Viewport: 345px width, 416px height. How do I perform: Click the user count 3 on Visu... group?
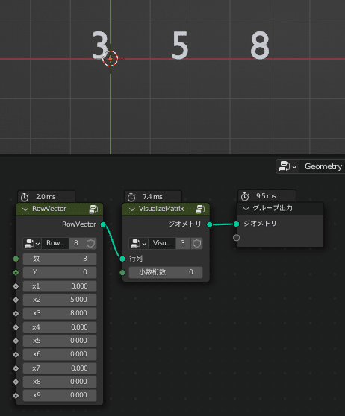183,243
